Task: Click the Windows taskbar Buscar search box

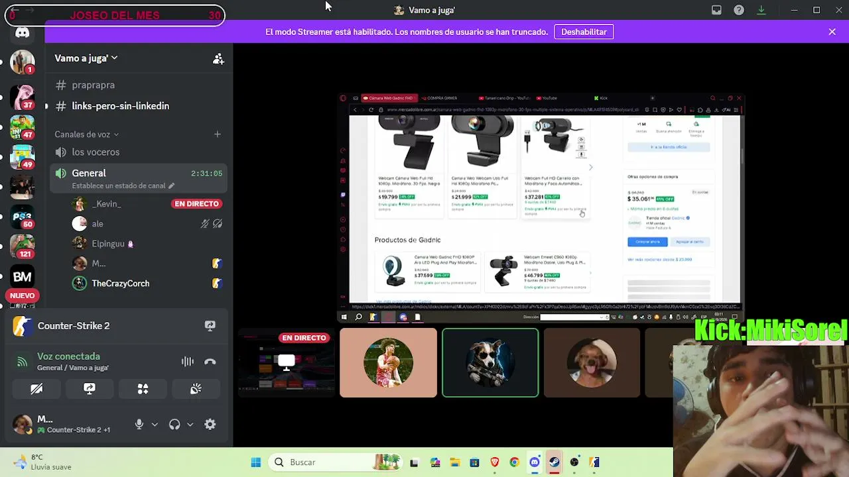Action: 336,462
